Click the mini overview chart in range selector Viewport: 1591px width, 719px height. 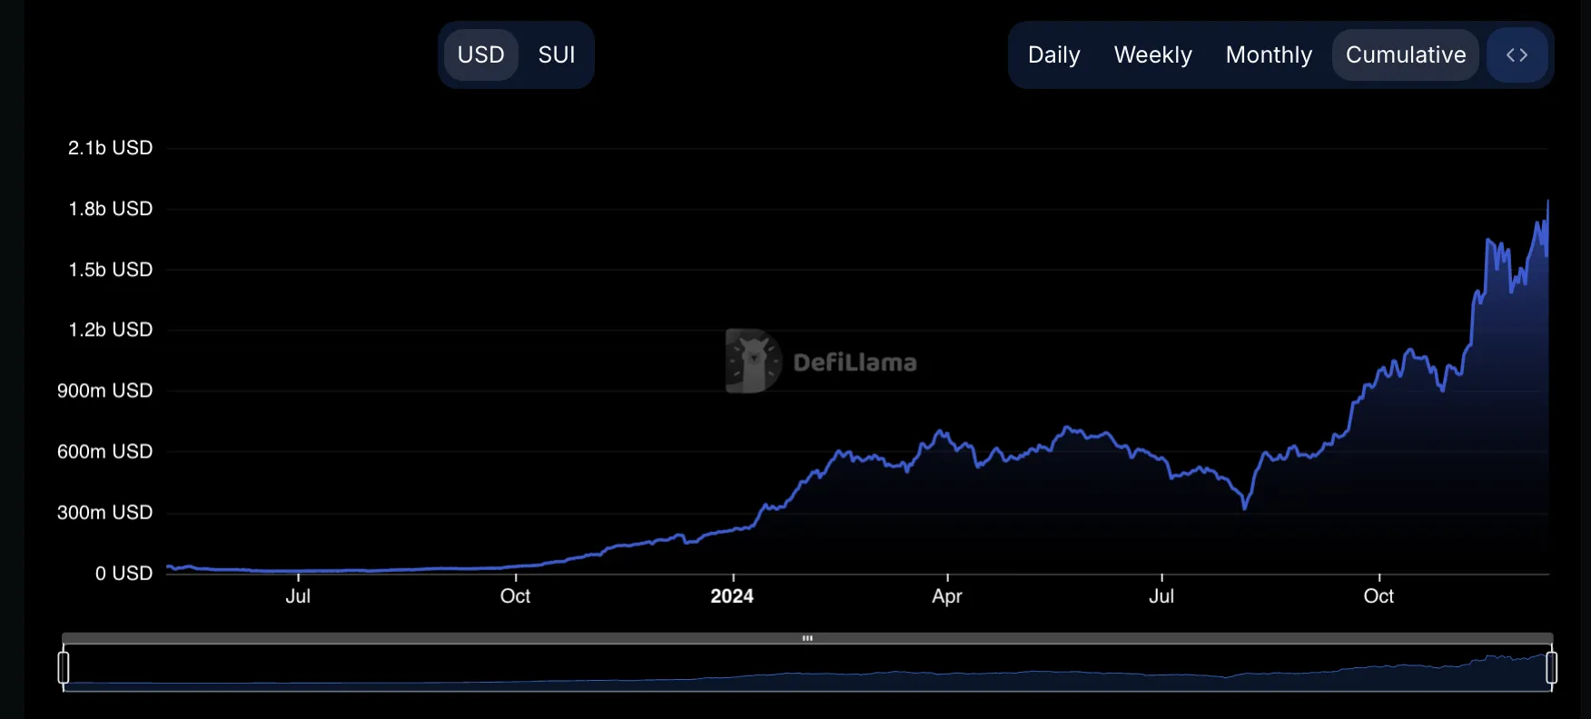point(807,668)
